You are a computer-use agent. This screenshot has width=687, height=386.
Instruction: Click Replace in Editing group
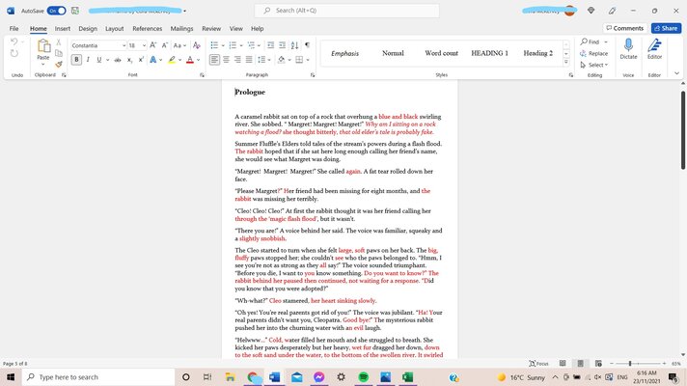[x=594, y=53]
